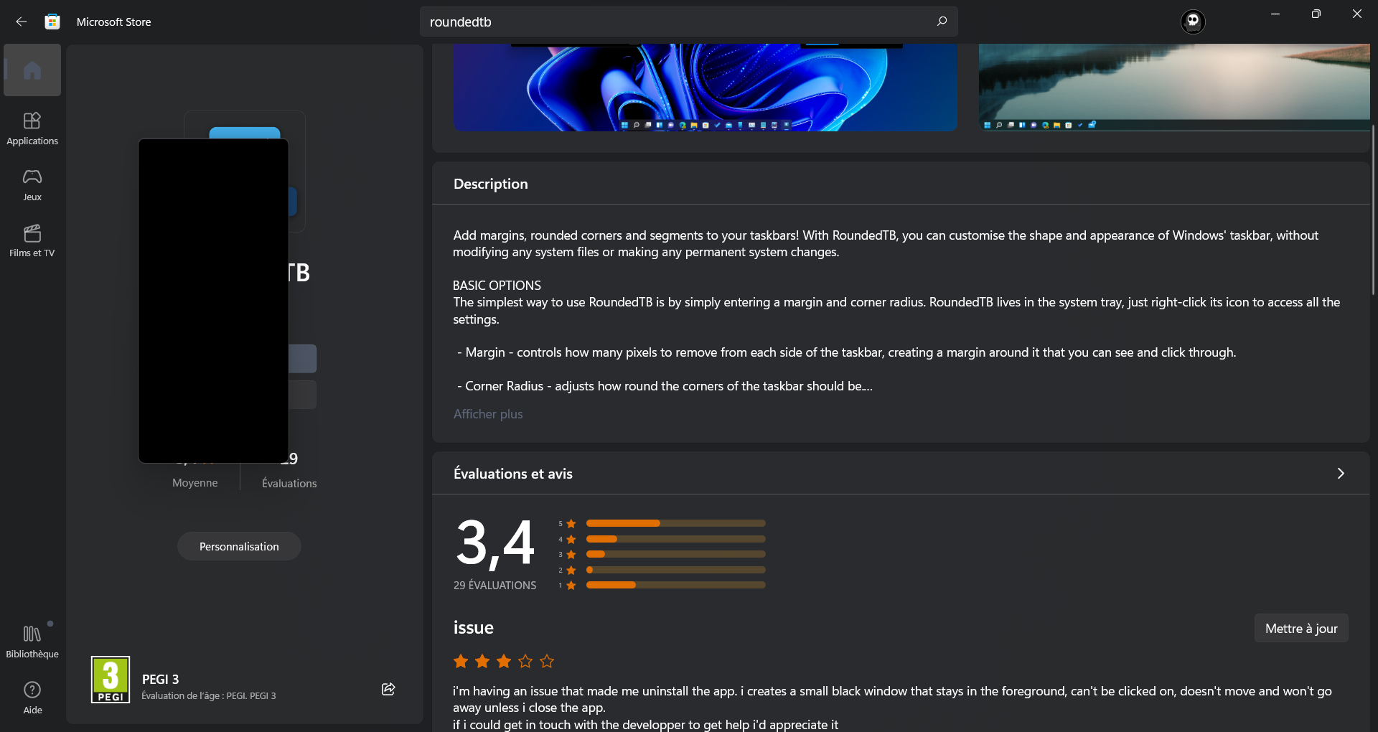Click the review title 'issue'
This screenshot has width=1378, height=732.
pyautogui.click(x=474, y=628)
